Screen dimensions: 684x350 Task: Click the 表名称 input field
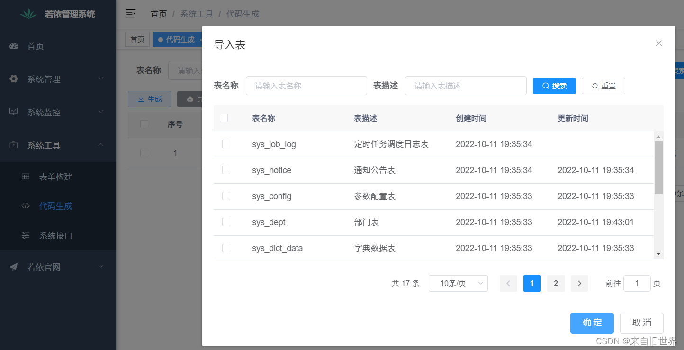(306, 86)
